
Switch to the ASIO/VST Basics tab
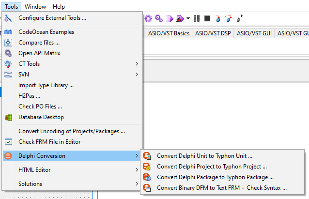[169, 33]
